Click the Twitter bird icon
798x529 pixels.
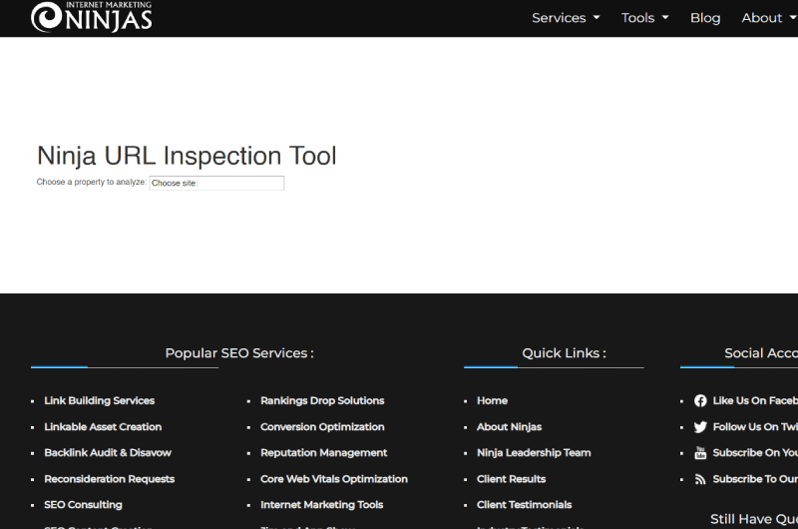pyautogui.click(x=700, y=427)
